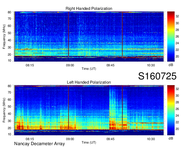Click the 10:30 tick label under the top plot
Image resolution: width=182 pixels, height=147 pixels.
(151, 65)
